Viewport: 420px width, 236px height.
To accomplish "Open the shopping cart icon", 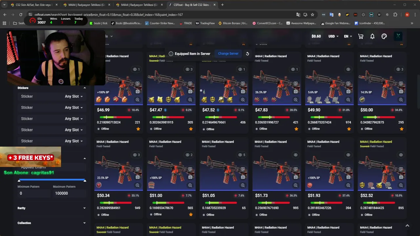I will [361, 36].
